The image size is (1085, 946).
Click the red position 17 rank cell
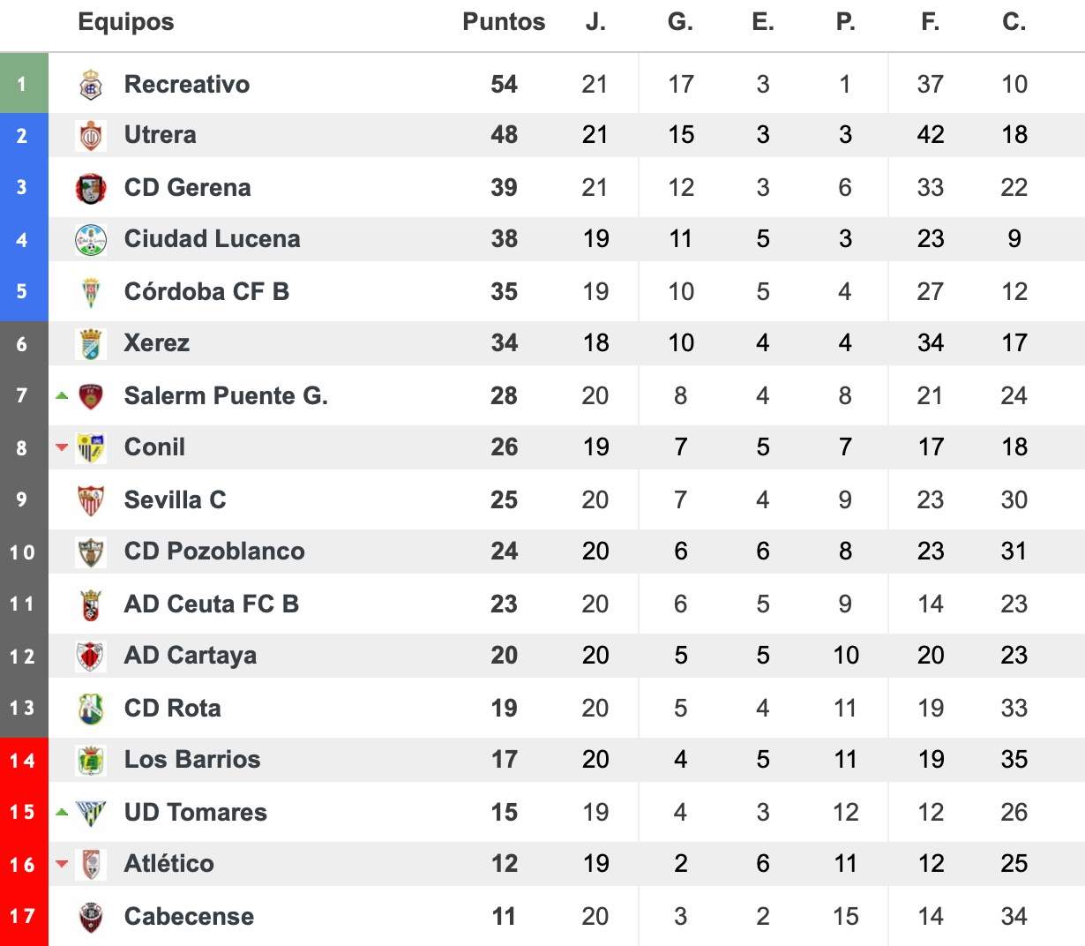[x=24, y=916]
